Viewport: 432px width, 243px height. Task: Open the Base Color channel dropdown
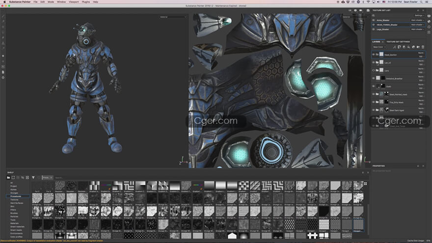point(379,47)
